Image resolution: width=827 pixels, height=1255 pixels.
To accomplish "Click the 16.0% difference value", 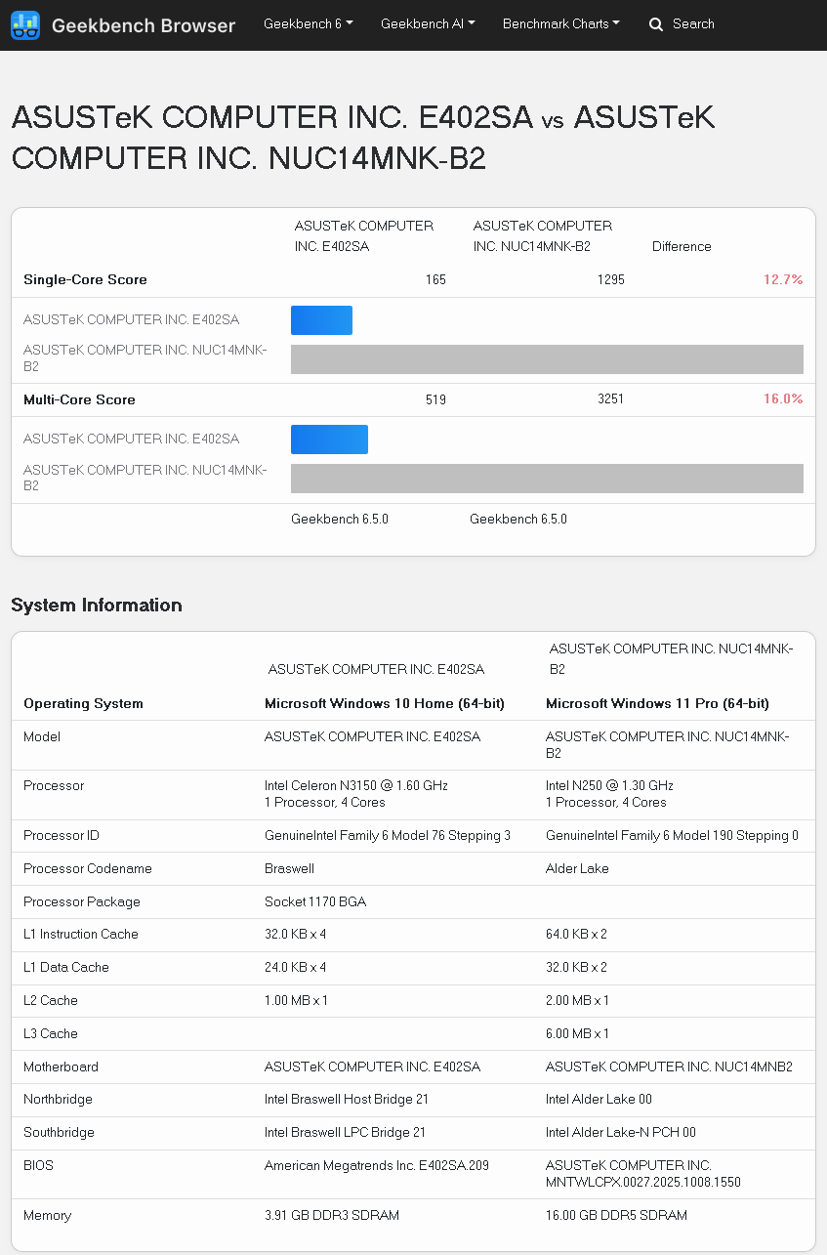I will pos(783,398).
